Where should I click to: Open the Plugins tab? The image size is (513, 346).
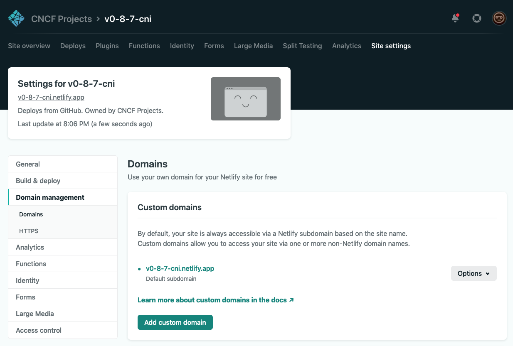pyautogui.click(x=107, y=46)
